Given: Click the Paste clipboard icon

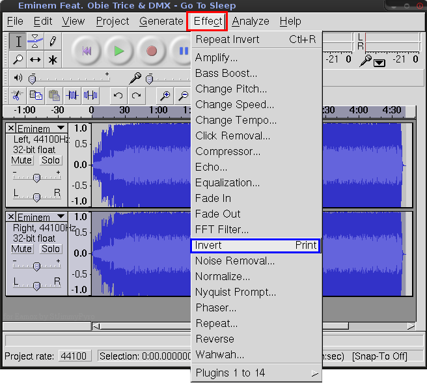Looking at the screenshot, I should pos(54,95).
